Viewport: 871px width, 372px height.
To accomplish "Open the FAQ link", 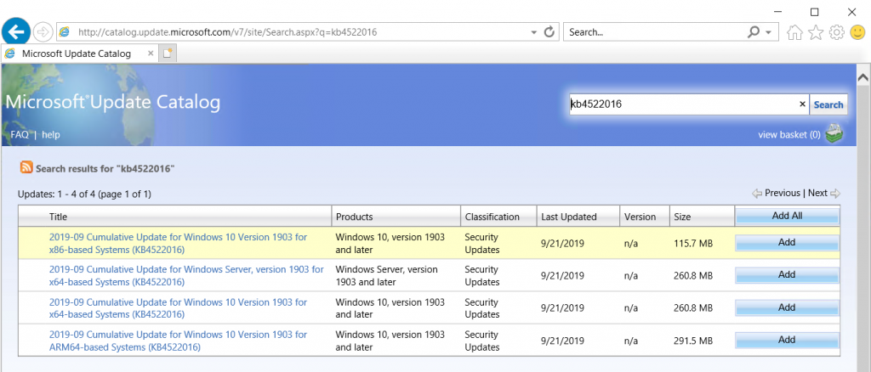I will 20,135.
